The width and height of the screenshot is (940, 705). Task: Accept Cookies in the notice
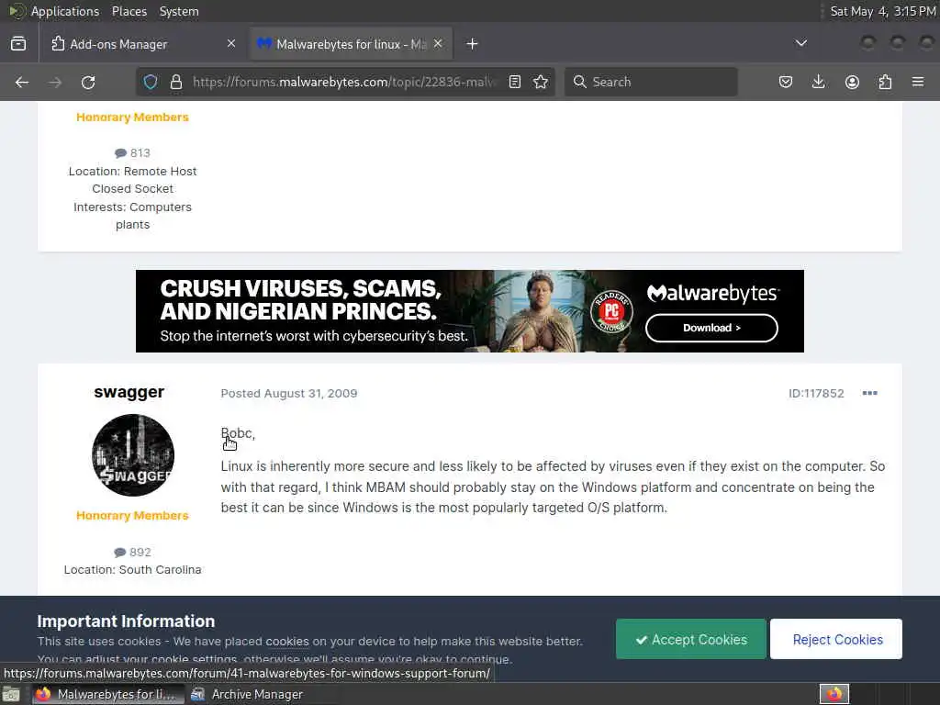pos(691,639)
